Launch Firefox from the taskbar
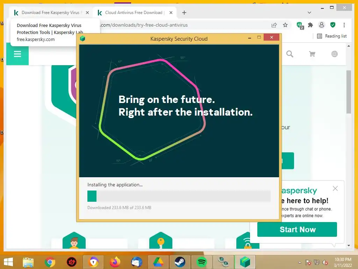This screenshot has width=358, height=269. 115,262
